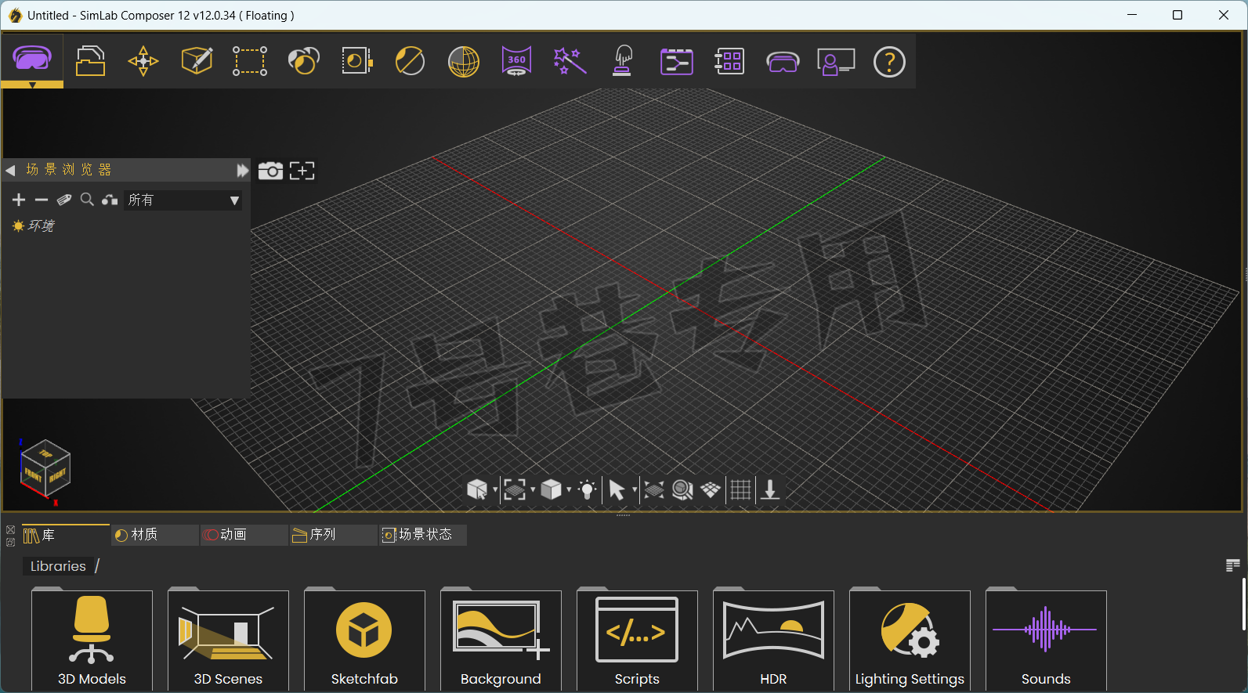Collapse the scene browser with the left arrow

click(10, 170)
